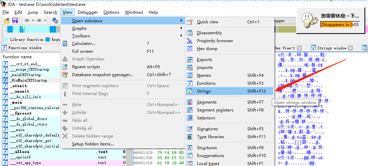Open Recent scripts entry
The image size is (368, 166).
[122, 67]
